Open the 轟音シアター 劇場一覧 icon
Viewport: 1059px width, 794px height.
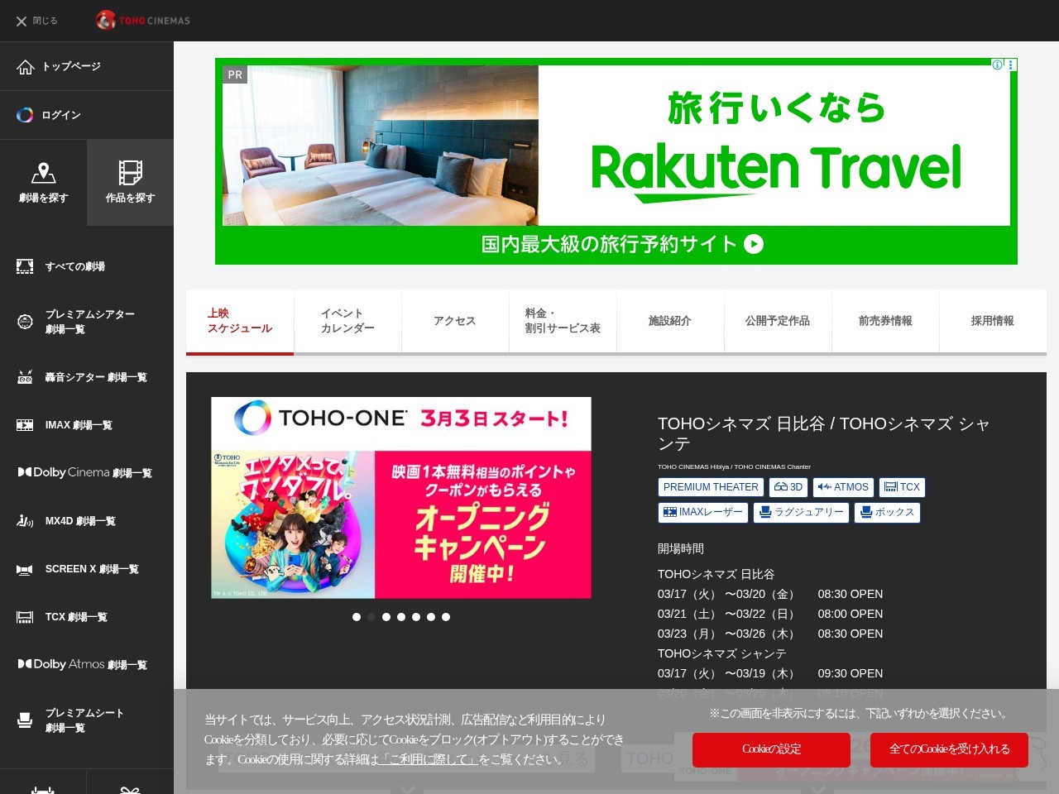point(25,376)
